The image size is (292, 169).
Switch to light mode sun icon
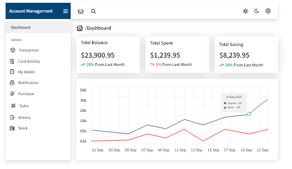coord(246,11)
